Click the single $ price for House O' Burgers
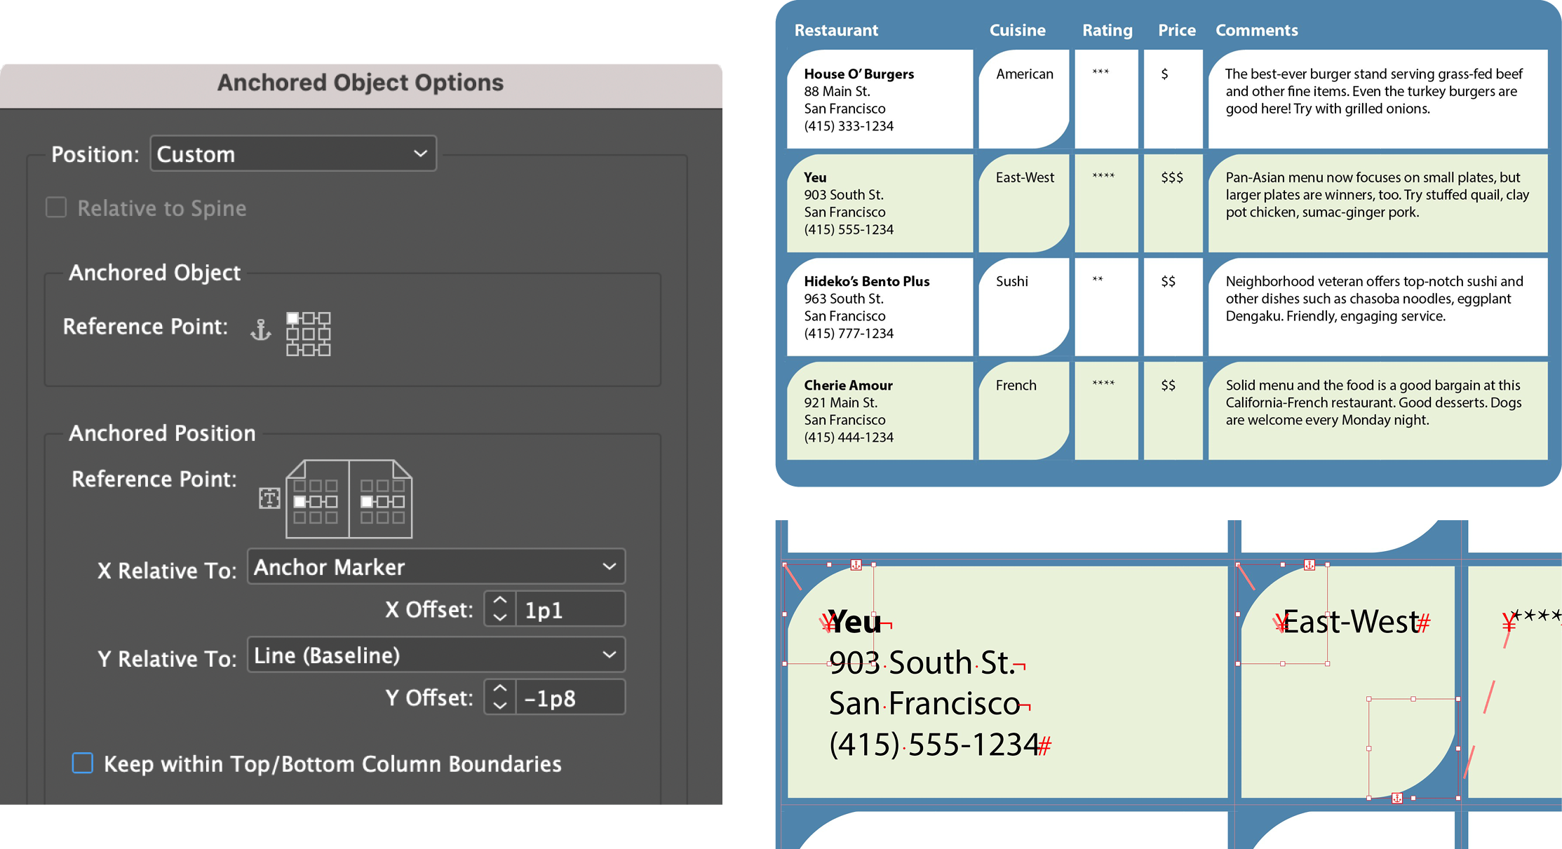 [x=1164, y=74]
